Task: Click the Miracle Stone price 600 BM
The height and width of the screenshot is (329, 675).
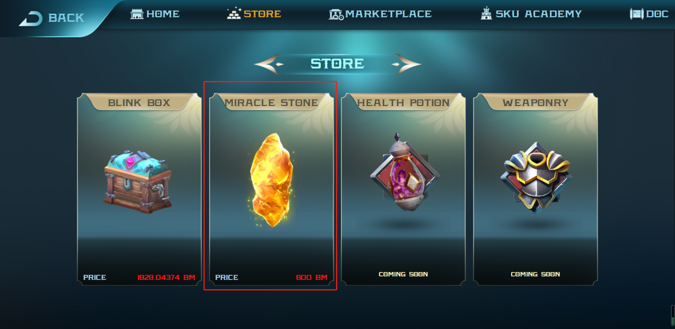Action: (312, 278)
